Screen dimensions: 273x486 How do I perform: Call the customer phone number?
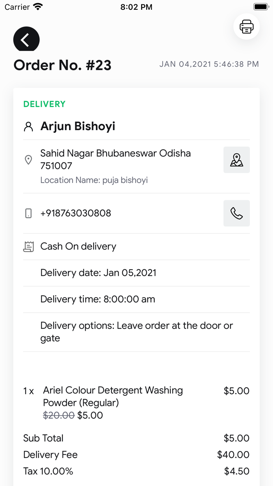[236, 213]
